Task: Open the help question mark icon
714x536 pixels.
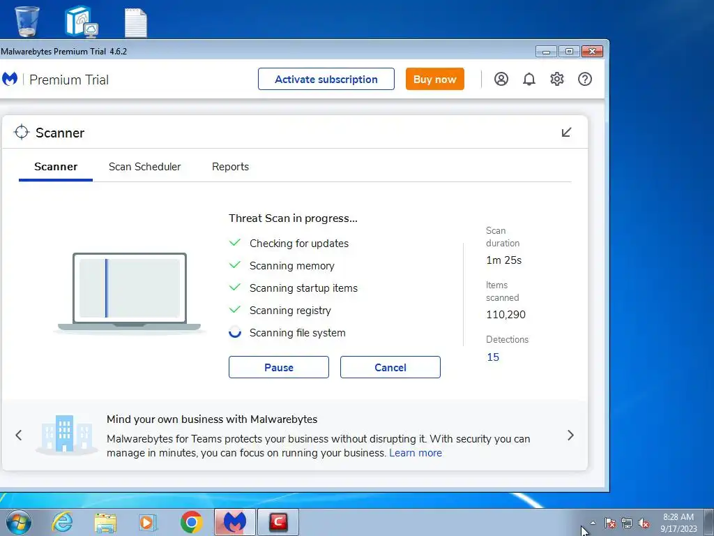Action: pos(585,80)
